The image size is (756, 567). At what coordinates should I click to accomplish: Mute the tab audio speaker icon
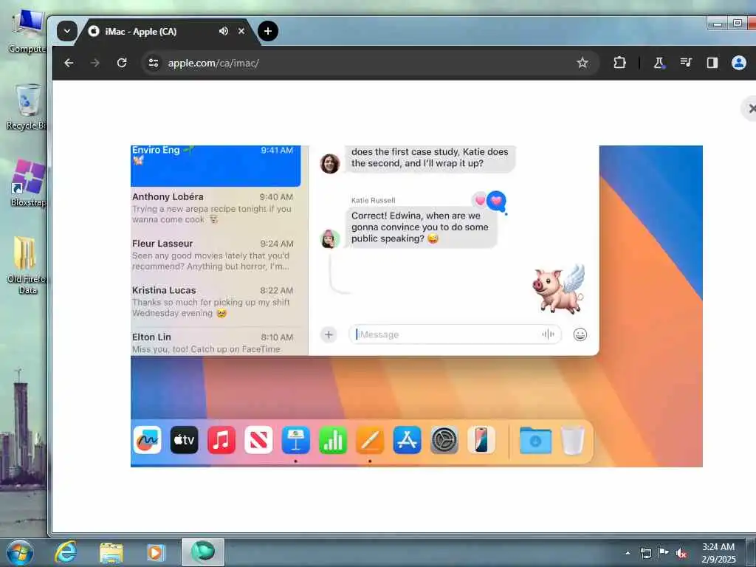pyautogui.click(x=223, y=31)
